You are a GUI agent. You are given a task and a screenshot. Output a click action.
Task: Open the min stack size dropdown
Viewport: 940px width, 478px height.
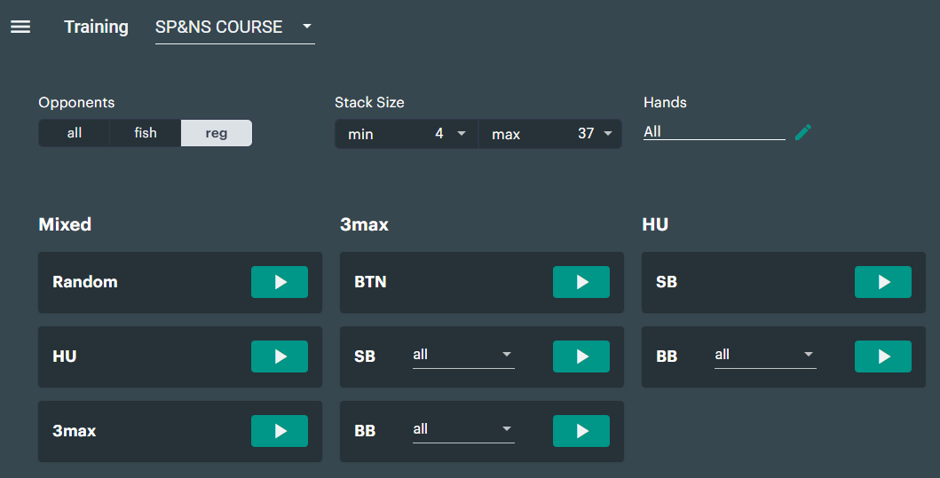(x=407, y=134)
